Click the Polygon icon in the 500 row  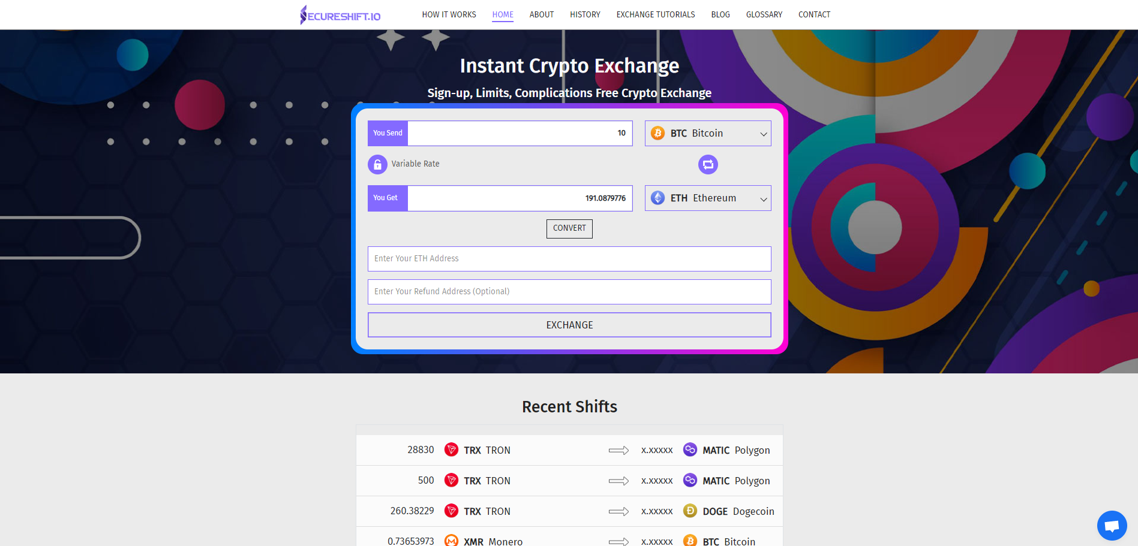(x=690, y=480)
